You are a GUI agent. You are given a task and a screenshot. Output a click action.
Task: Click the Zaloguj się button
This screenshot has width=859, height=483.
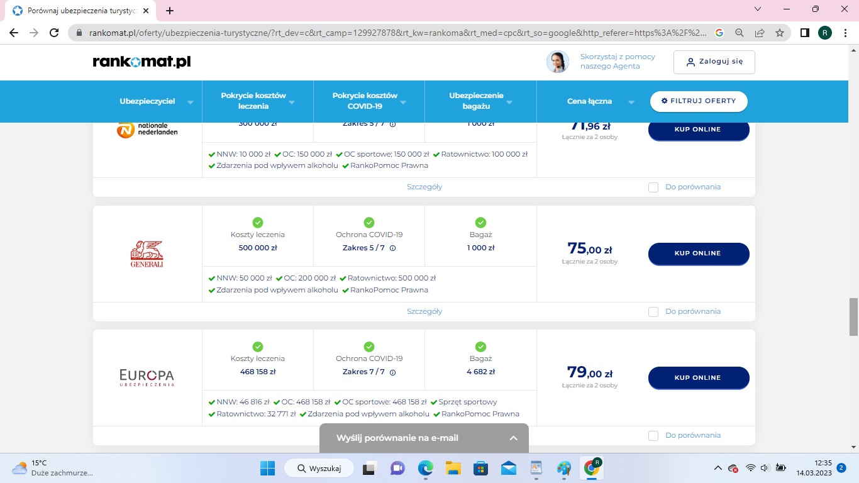714,62
